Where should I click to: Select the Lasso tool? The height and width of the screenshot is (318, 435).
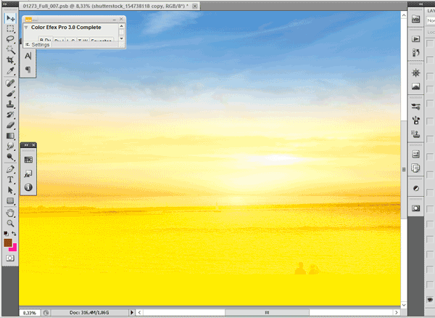click(x=10, y=39)
